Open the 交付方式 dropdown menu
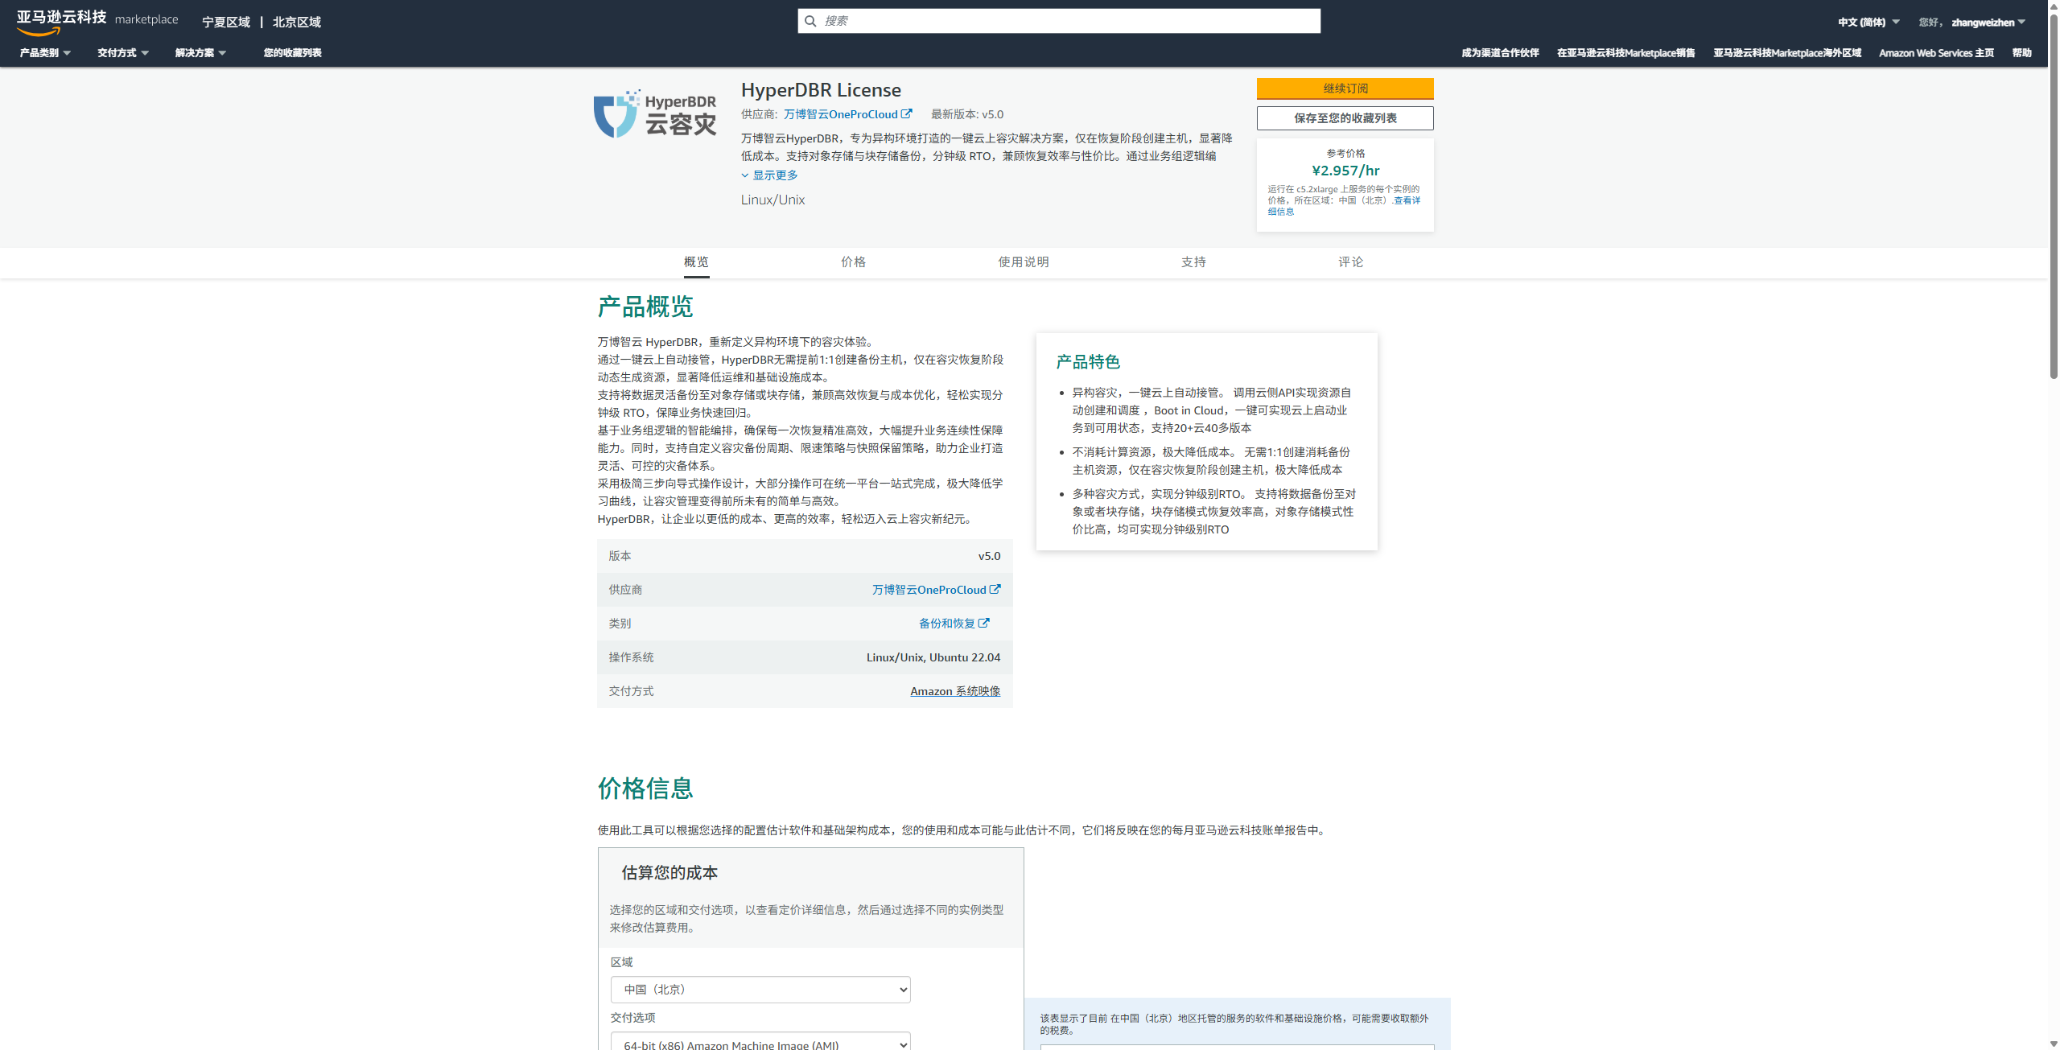Image resolution: width=2060 pixels, height=1050 pixels. click(123, 53)
